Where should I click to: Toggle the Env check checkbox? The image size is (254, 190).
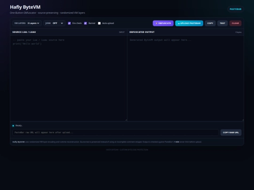click(69, 23)
